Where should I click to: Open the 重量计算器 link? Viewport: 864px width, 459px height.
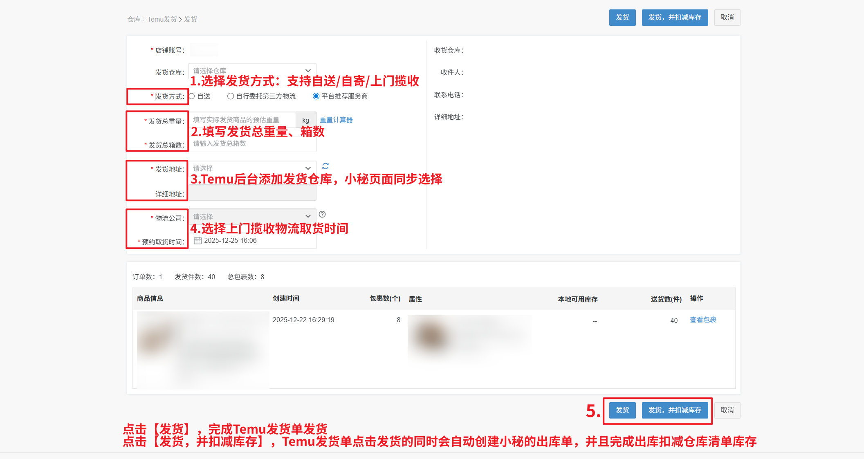(336, 120)
